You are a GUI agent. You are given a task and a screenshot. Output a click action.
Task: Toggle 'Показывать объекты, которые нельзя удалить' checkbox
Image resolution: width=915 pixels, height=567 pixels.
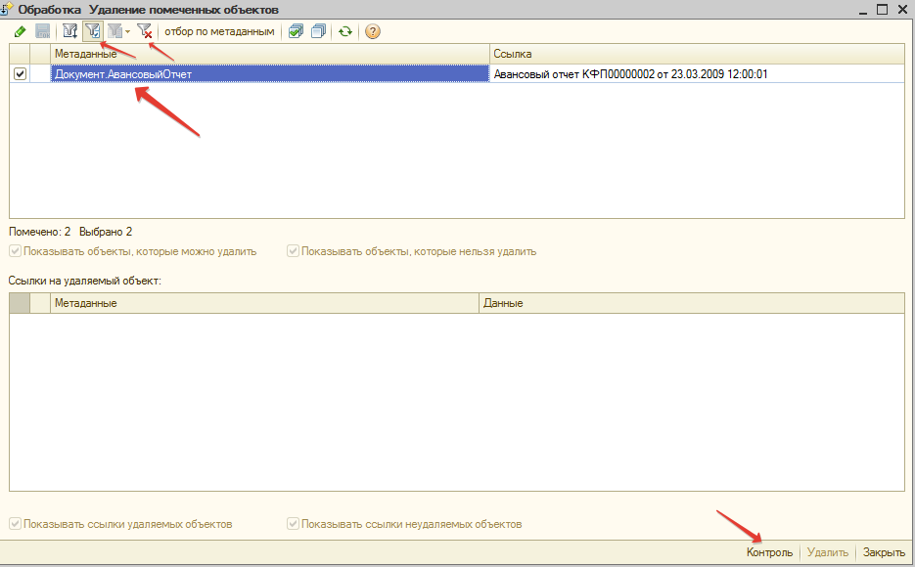pos(293,251)
